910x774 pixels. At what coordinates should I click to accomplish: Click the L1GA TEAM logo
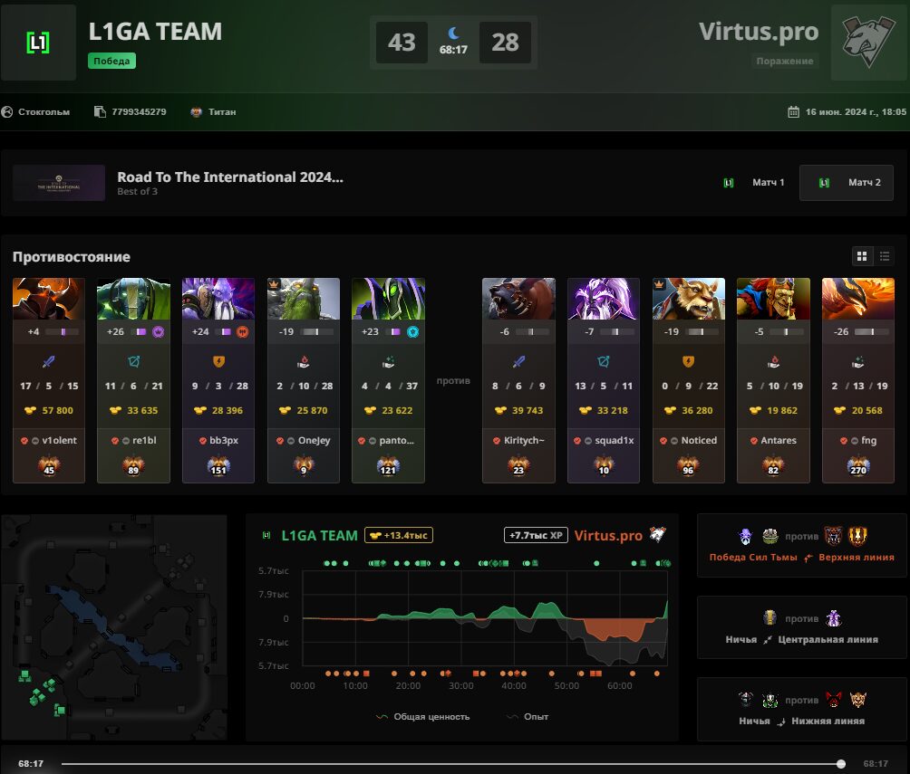(38, 43)
